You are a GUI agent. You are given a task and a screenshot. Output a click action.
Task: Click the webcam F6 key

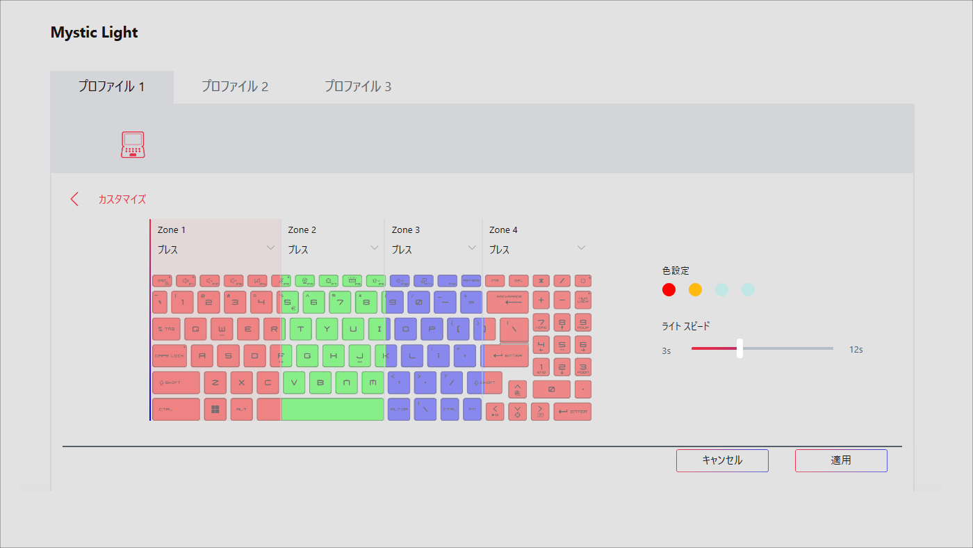pos(304,281)
